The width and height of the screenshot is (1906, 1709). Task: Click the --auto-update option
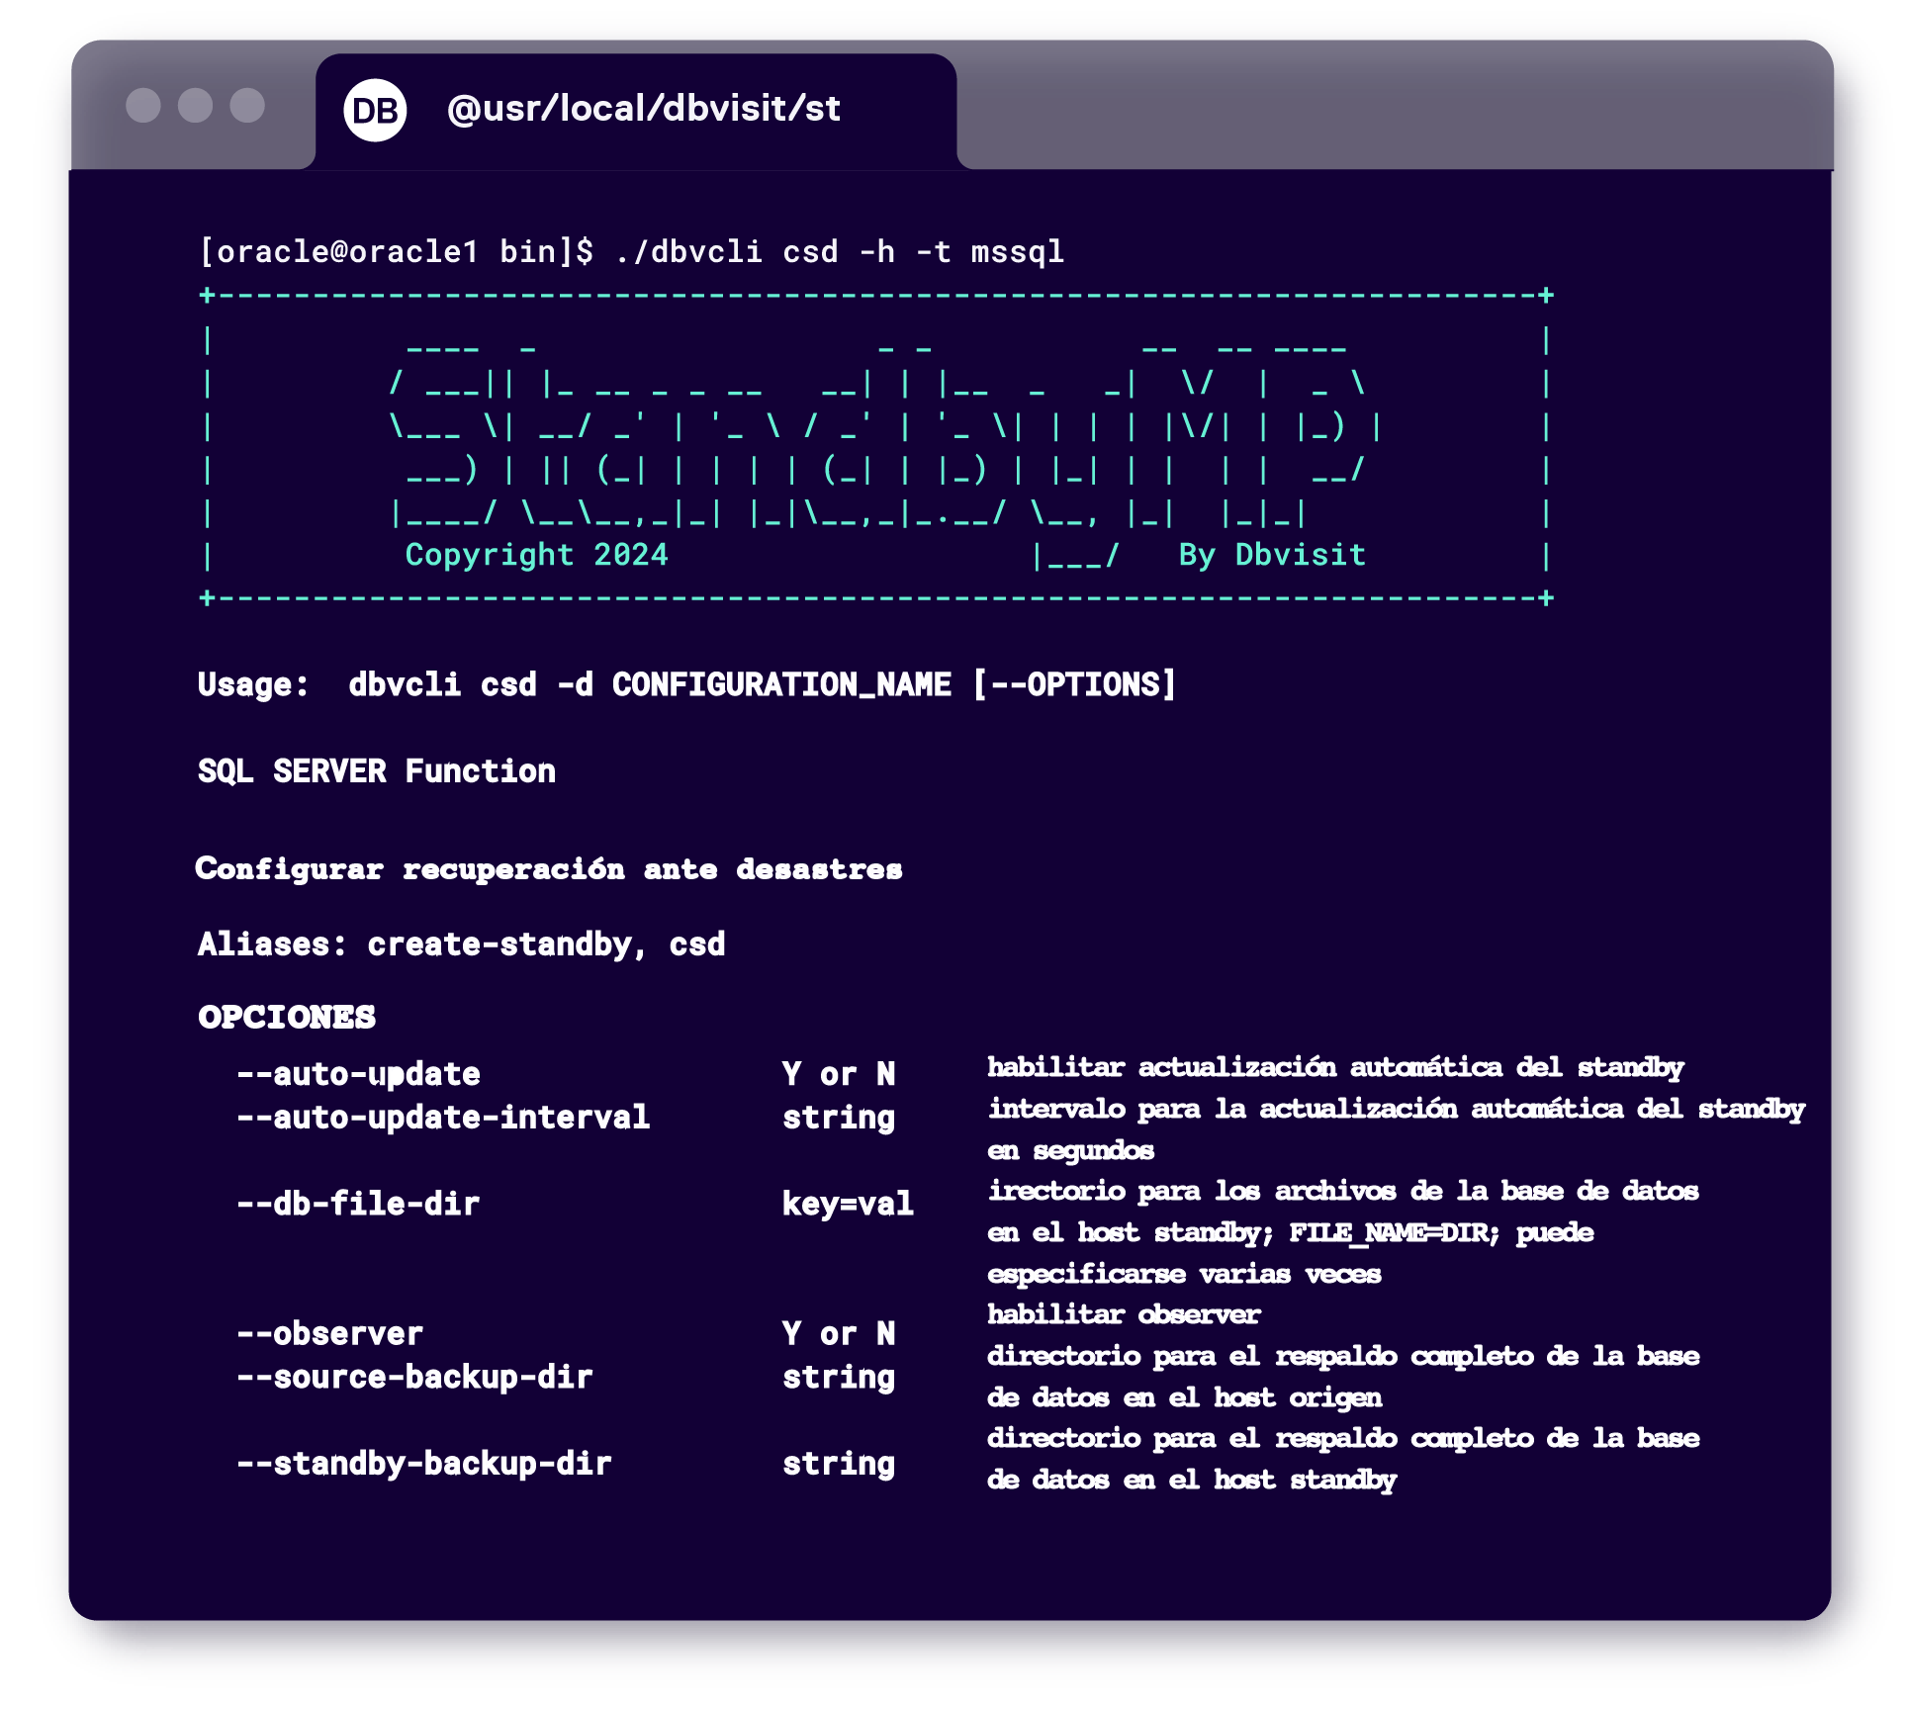(358, 1074)
